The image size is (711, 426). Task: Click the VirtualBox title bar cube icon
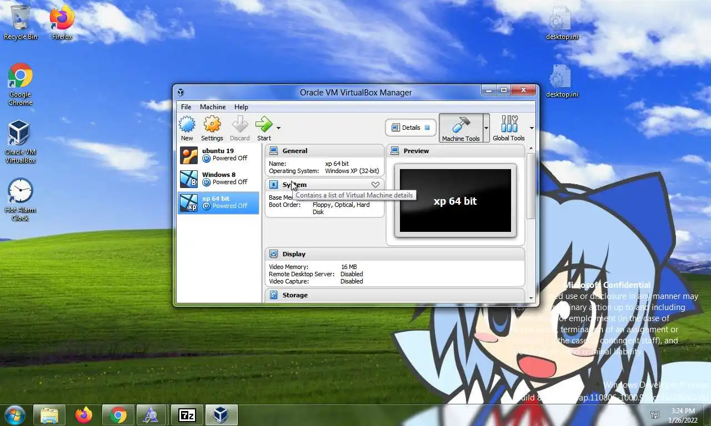181,93
